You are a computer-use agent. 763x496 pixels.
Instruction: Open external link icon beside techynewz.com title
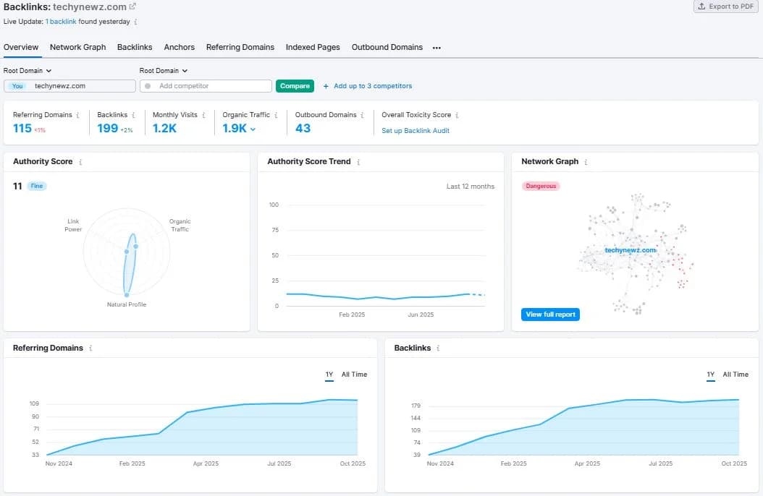coord(132,7)
